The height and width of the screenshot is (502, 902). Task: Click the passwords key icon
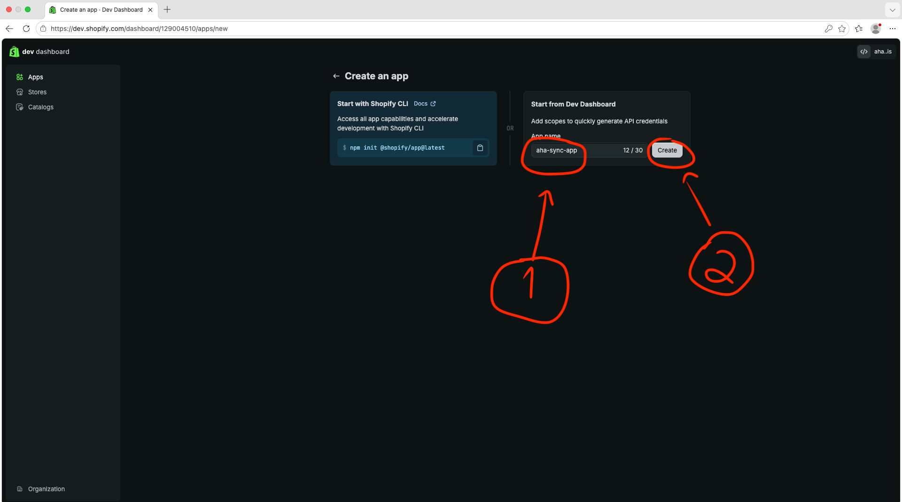828,29
